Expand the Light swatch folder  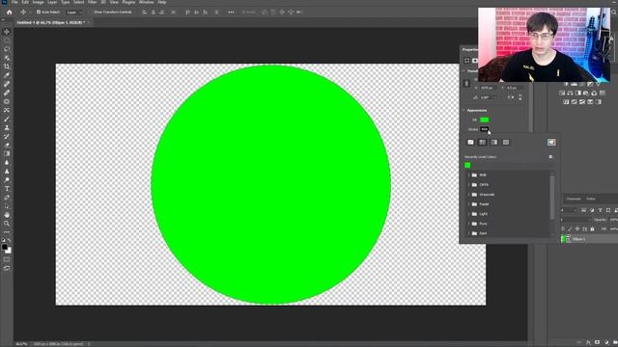point(469,214)
